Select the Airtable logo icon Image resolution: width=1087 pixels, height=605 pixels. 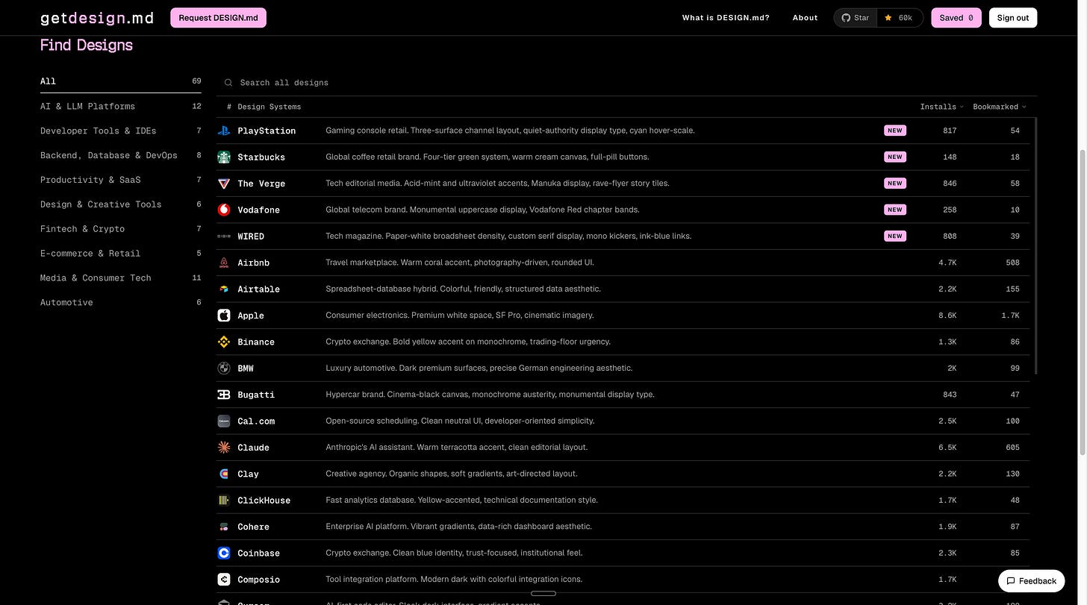pyautogui.click(x=224, y=289)
